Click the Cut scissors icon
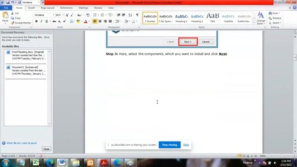This screenshot has height=167, width=297. (x=13, y=13)
